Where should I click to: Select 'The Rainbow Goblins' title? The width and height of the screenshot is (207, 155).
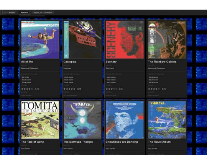(162, 62)
